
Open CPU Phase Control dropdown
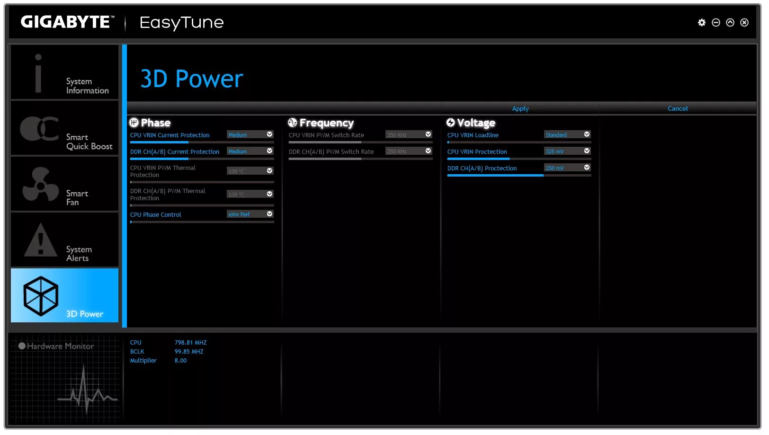250,214
